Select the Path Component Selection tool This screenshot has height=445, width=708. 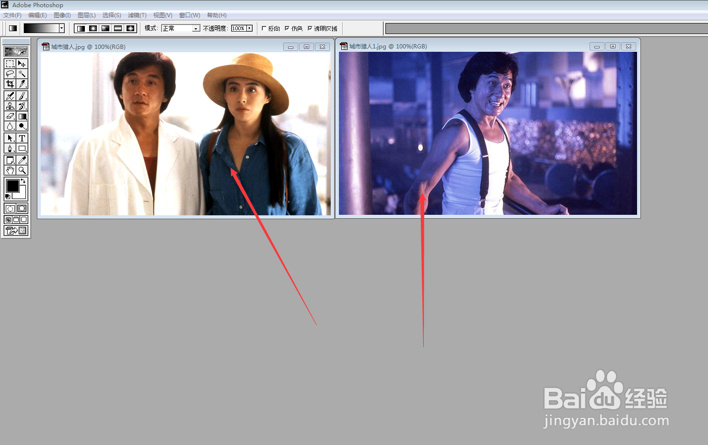[10, 138]
